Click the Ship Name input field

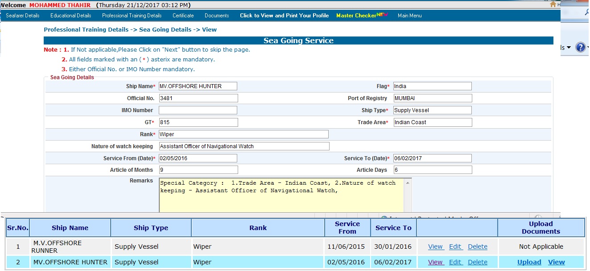pyautogui.click(x=198, y=86)
